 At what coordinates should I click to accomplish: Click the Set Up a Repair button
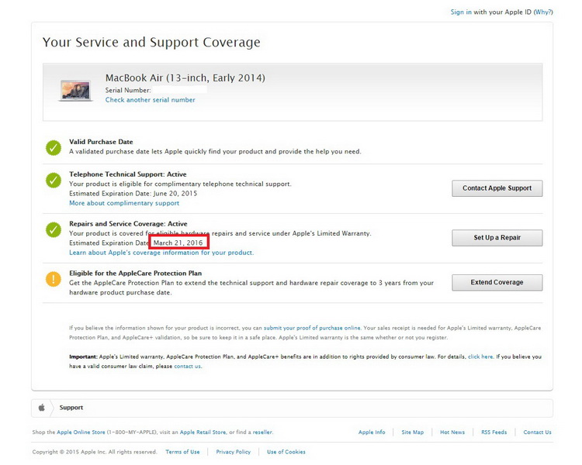click(497, 238)
